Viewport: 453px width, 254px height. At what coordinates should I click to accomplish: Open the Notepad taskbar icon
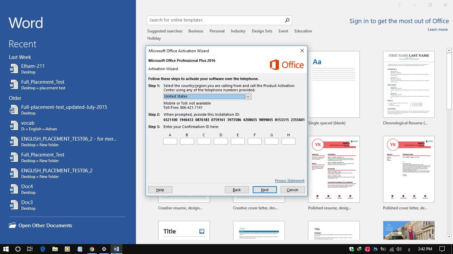[80, 249]
